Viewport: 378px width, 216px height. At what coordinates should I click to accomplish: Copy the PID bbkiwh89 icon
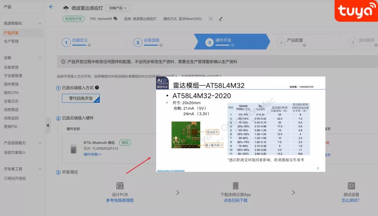(115, 19)
